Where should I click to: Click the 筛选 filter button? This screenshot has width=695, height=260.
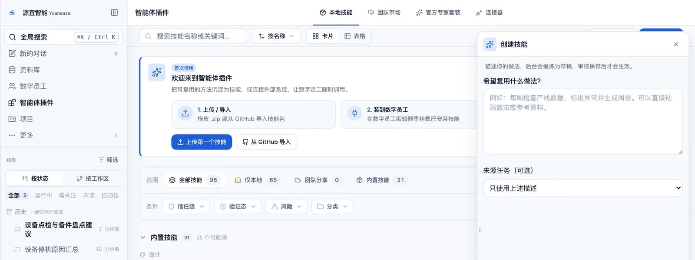(x=108, y=160)
